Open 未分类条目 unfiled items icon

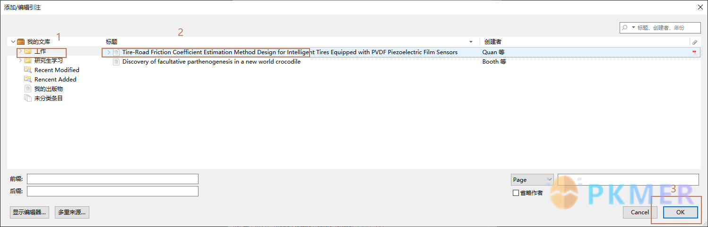click(28, 98)
